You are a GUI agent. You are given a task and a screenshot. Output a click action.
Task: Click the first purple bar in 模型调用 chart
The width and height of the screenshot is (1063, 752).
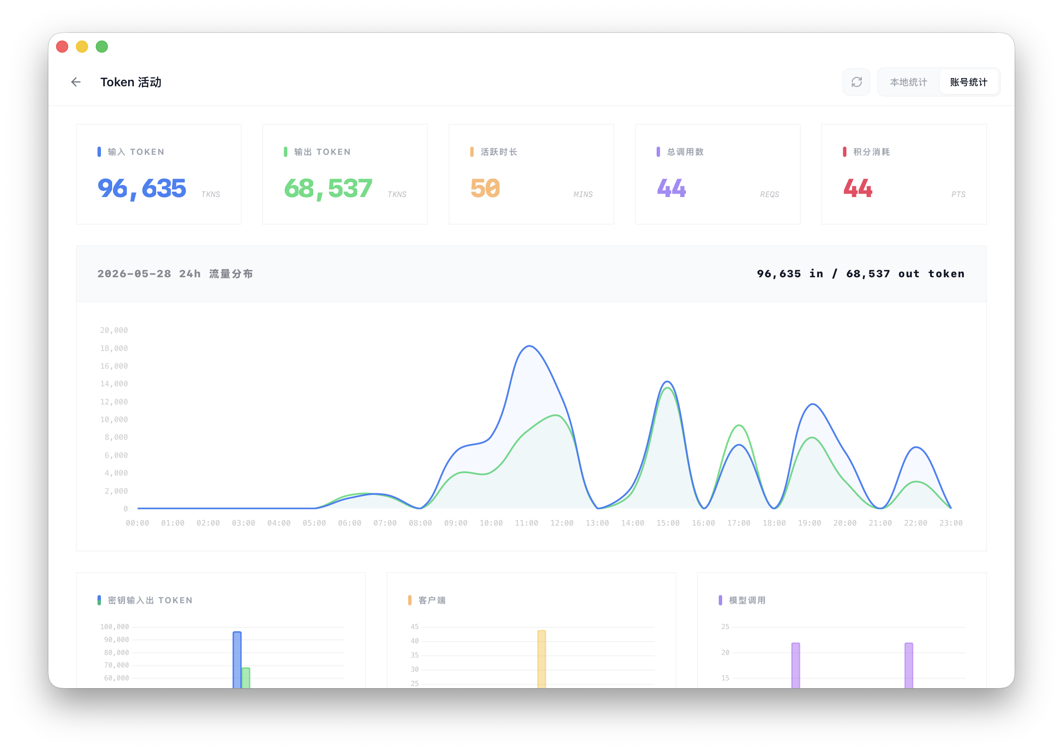click(796, 665)
